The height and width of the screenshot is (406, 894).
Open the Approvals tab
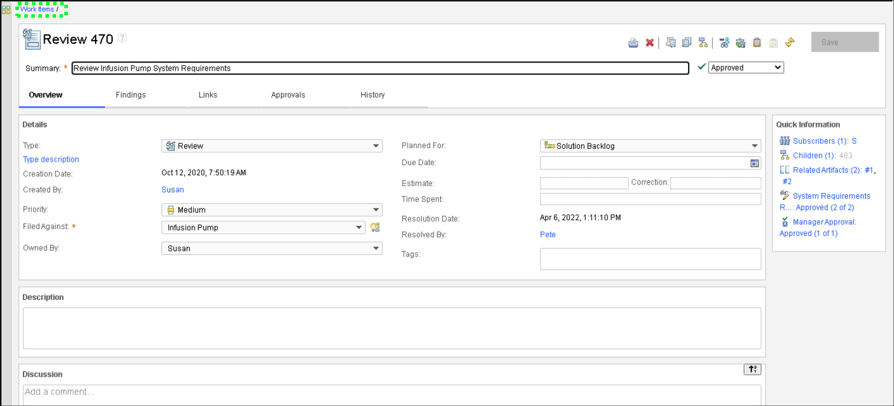click(288, 95)
